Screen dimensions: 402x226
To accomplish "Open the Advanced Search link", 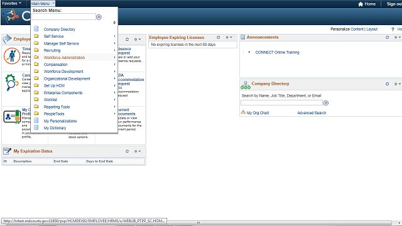I will click(x=312, y=113).
